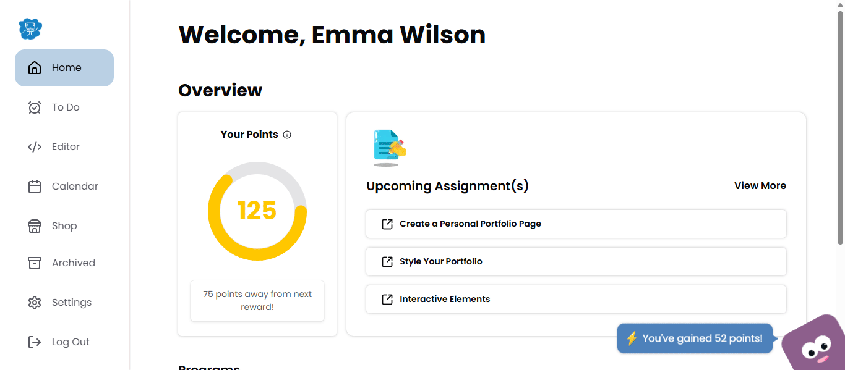Open Create a Personal Portfolio Page assignment

pos(470,224)
